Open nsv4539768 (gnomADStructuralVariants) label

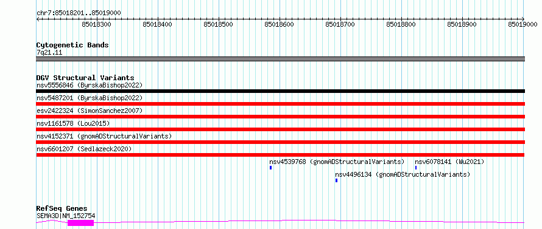(337, 162)
